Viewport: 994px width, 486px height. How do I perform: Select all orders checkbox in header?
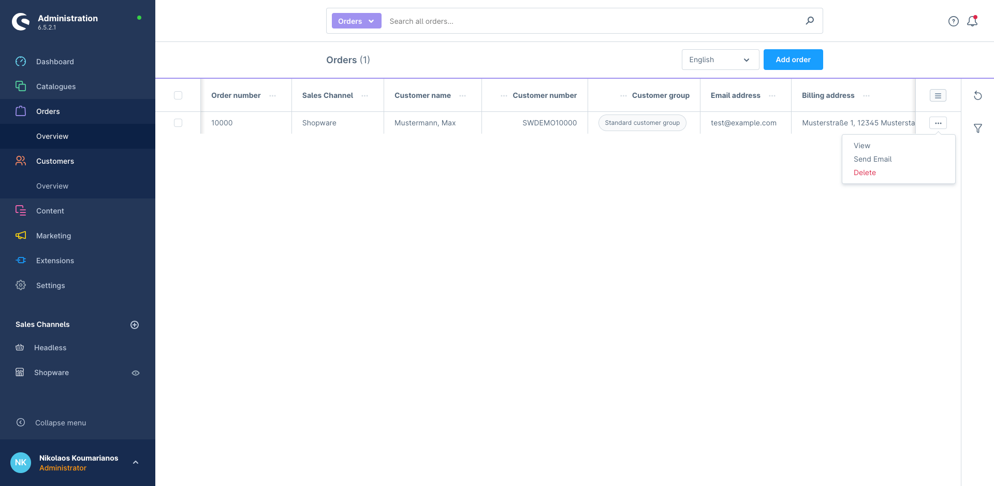click(x=178, y=95)
